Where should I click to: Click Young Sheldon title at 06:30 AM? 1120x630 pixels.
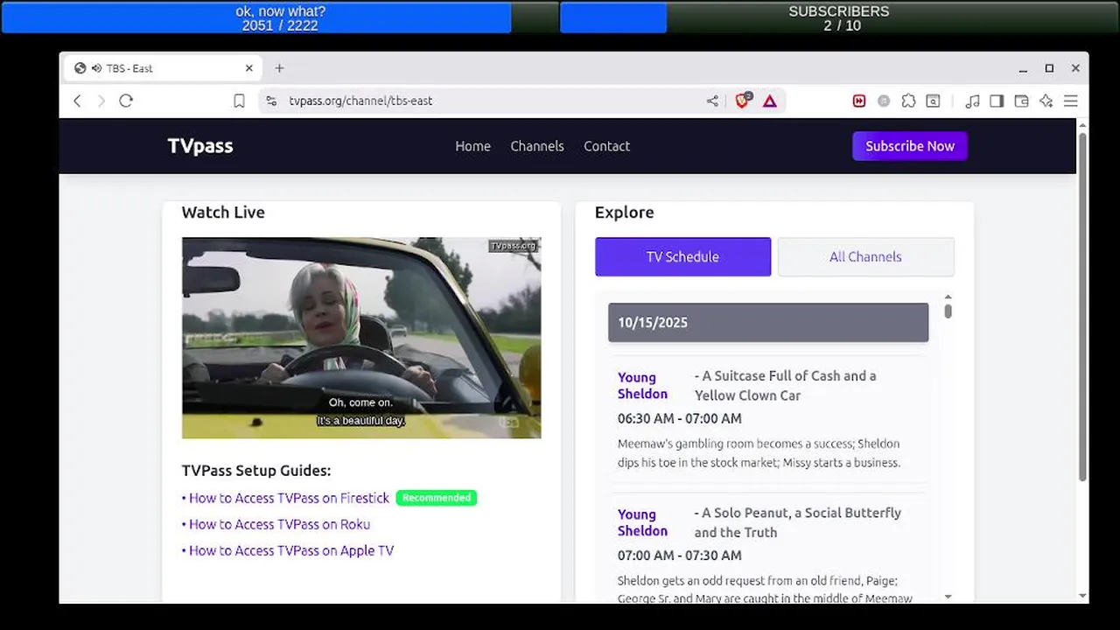[x=642, y=385]
